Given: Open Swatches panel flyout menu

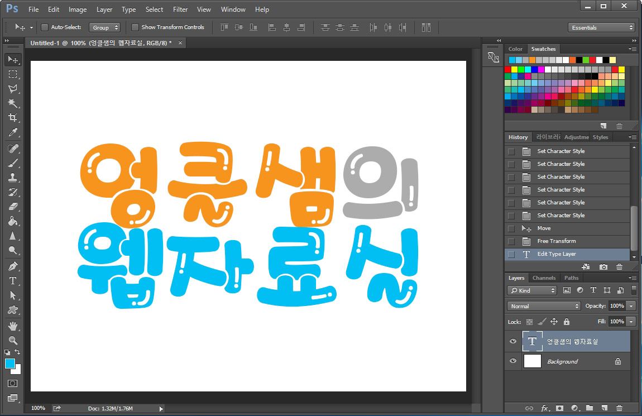Looking at the screenshot, I should (x=633, y=49).
